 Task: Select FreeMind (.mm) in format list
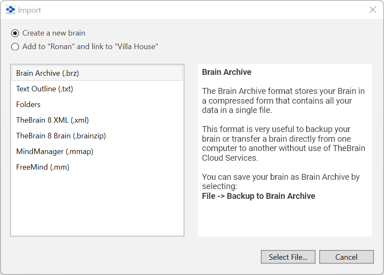[43, 167]
